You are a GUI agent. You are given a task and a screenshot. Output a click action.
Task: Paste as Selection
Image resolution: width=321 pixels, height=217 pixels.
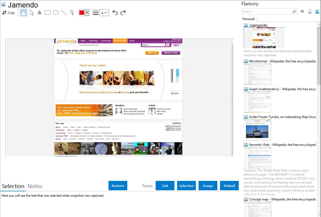[x=186, y=186]
